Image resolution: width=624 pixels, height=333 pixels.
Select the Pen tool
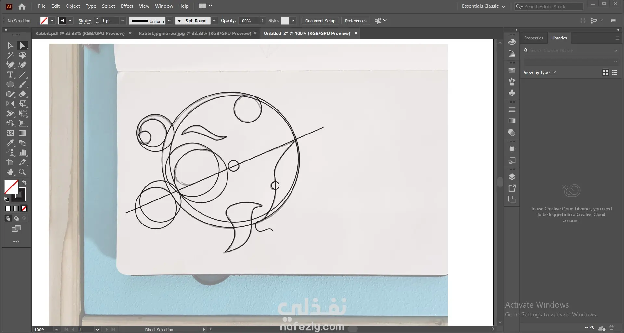(10, 65)
